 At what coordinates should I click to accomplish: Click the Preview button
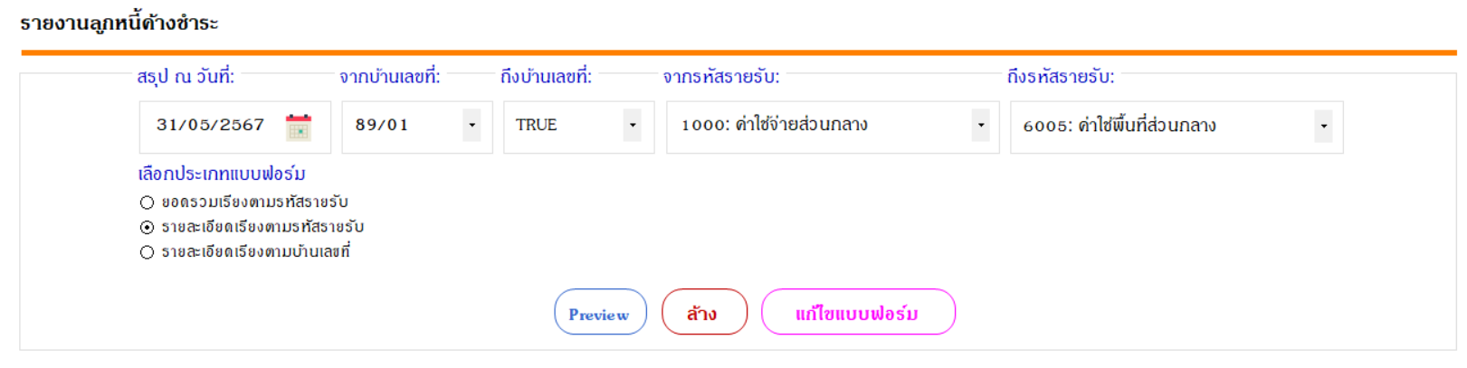coord(600,312)
